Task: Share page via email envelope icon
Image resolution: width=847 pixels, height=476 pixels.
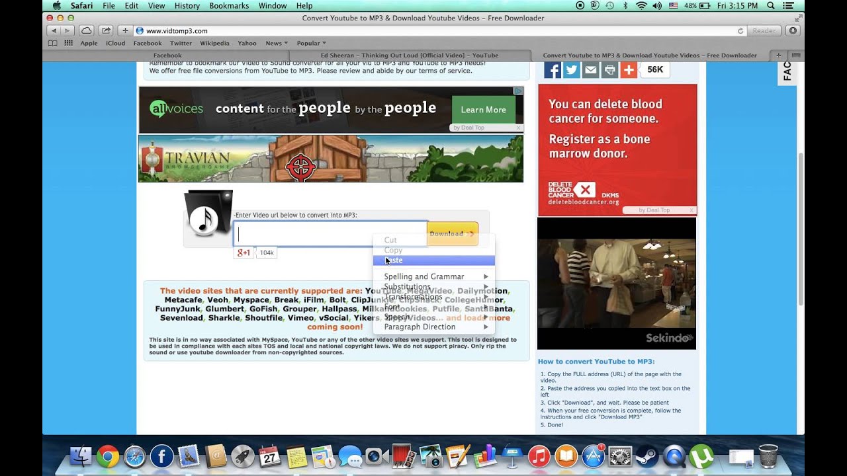Action: [591, 69]
